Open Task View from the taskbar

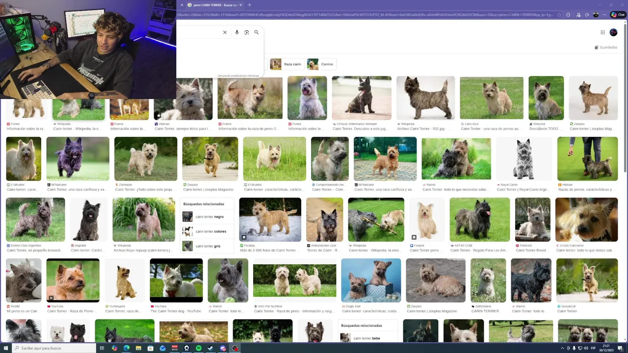pos(102,348)
